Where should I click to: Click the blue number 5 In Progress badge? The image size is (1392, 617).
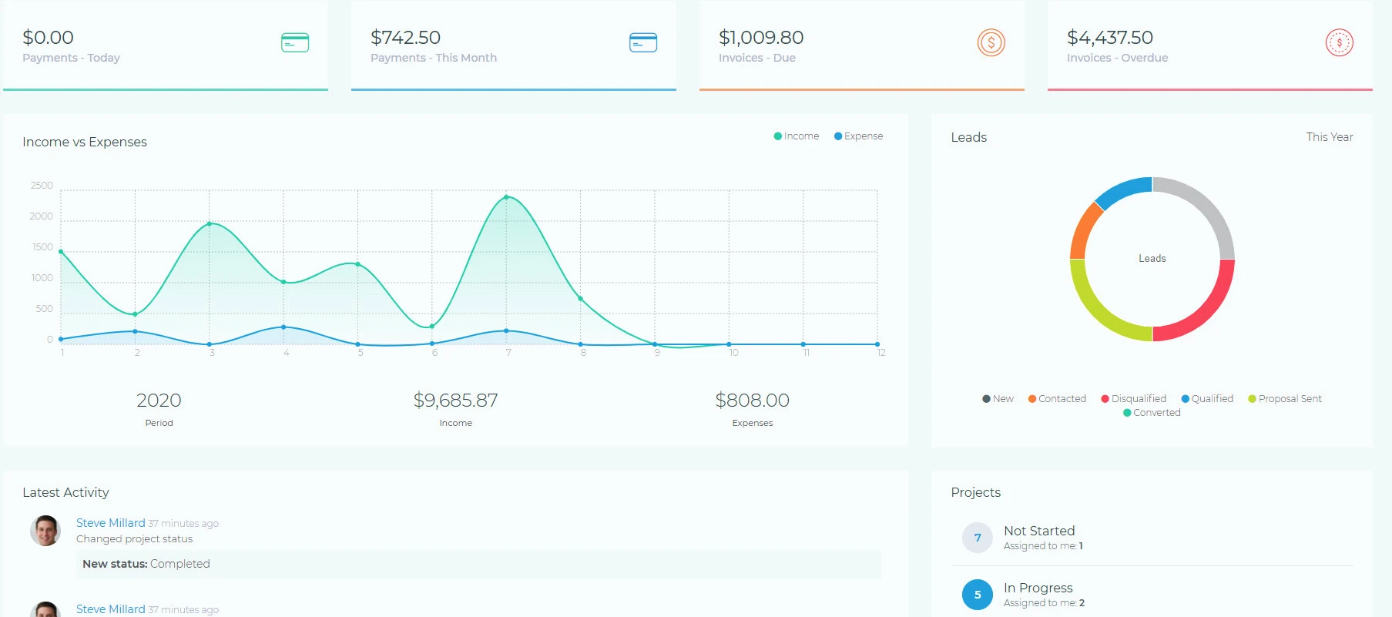coord(978,595)
